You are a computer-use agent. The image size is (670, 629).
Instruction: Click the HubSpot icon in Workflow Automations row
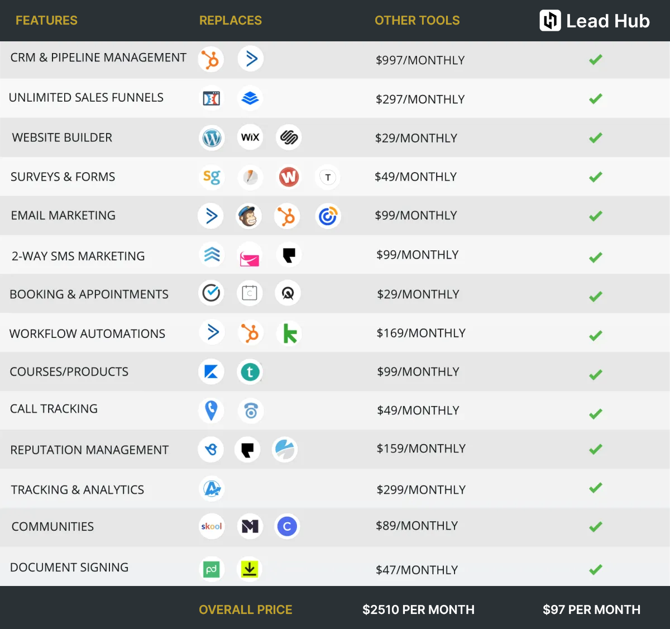click(250, 333)
